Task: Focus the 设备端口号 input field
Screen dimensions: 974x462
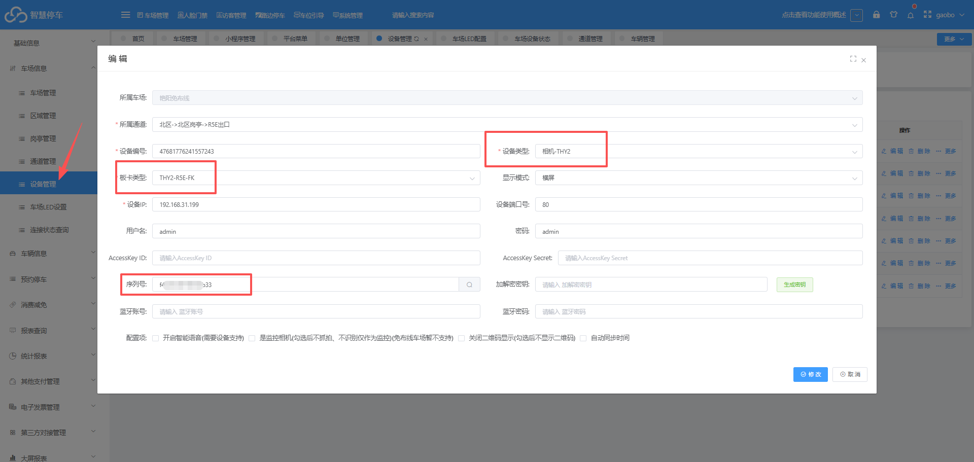Action: click(x=699, y=205)
